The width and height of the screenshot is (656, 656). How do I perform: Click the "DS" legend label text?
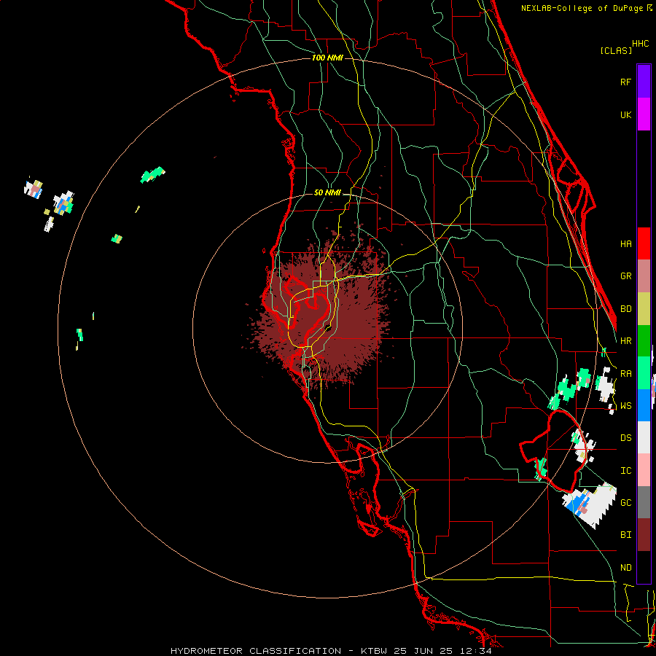coord(625,438)
